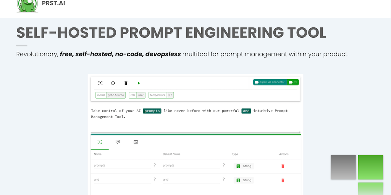Screen dimensions: 391x195
Task: Click the Type column header
Action: [235, 154]
